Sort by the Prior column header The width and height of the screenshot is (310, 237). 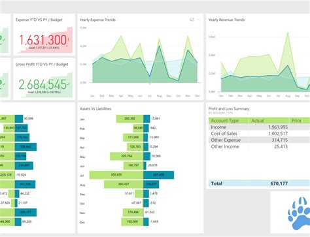click(296, 121)
